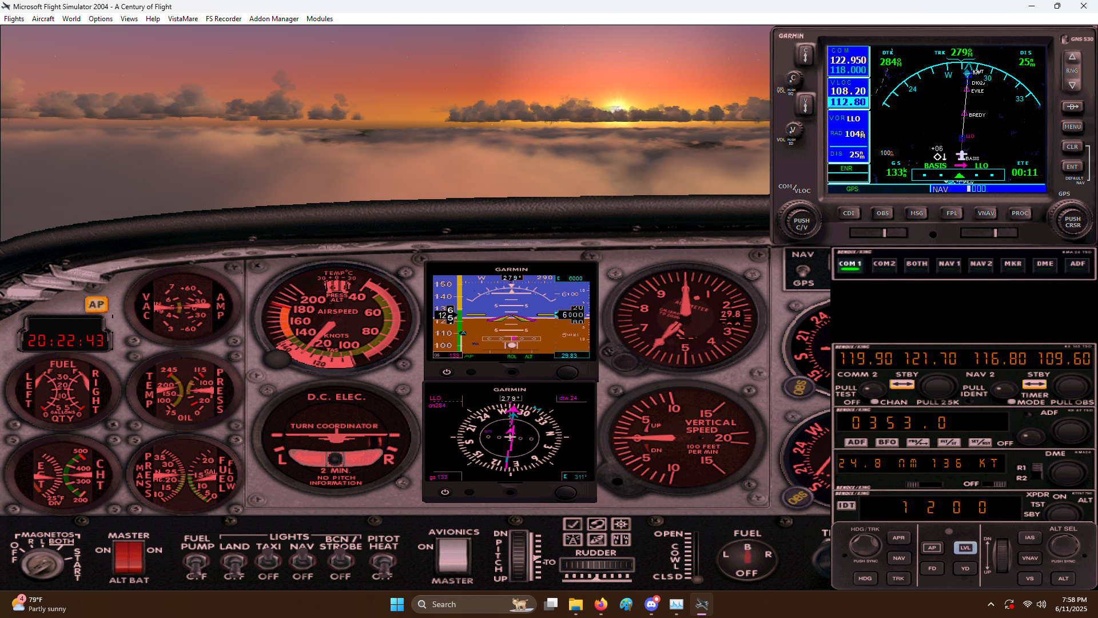Open the Addon Manager menu
This screenshot has height=618, width=1098.
(274, 19)
